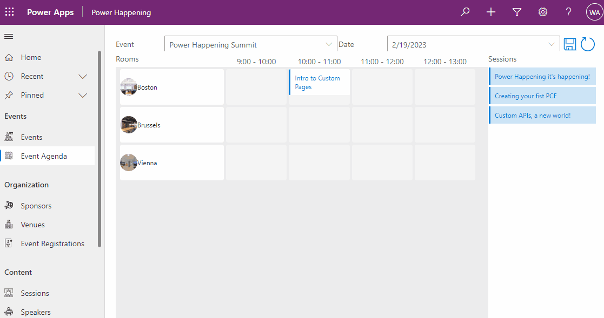Select the Power Happening Summit event field
This screenshot has height=318, width=604.
251,44
